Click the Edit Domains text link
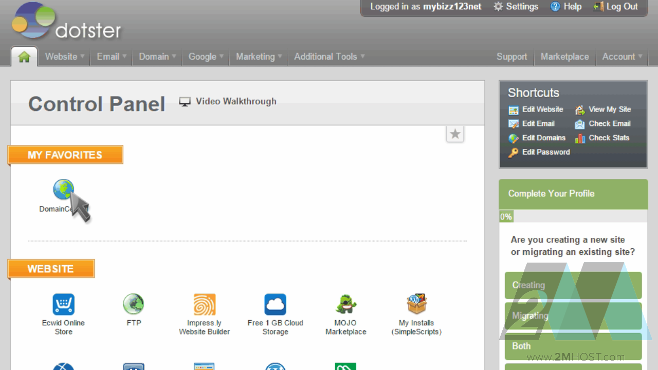This screenshot has height=370, width=658. point(544,138)
